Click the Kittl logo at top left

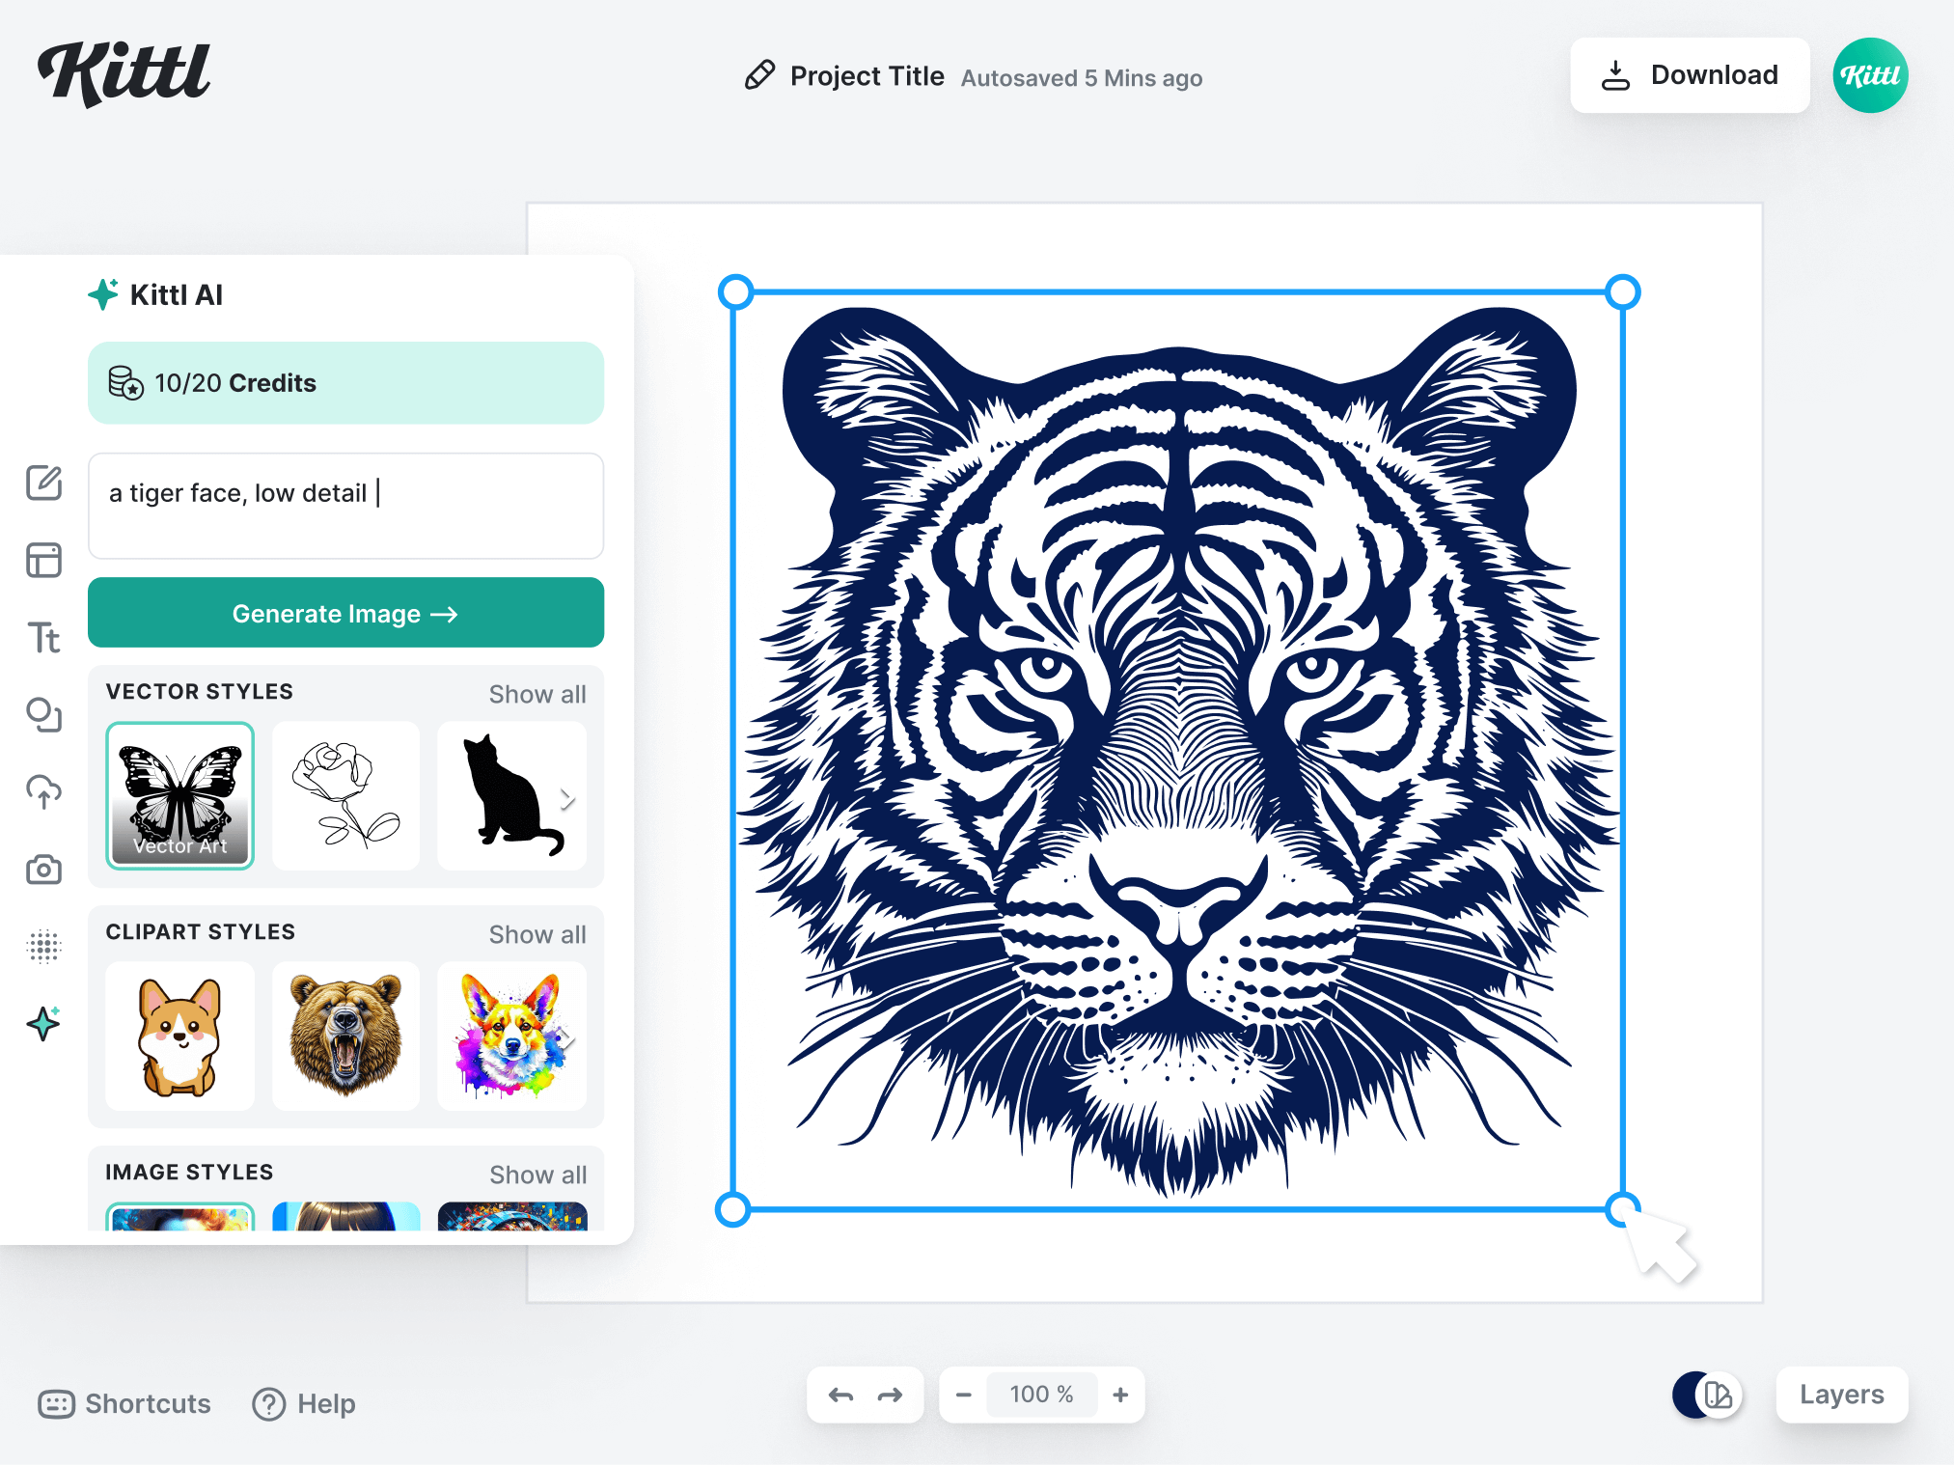tap(124, 74)
